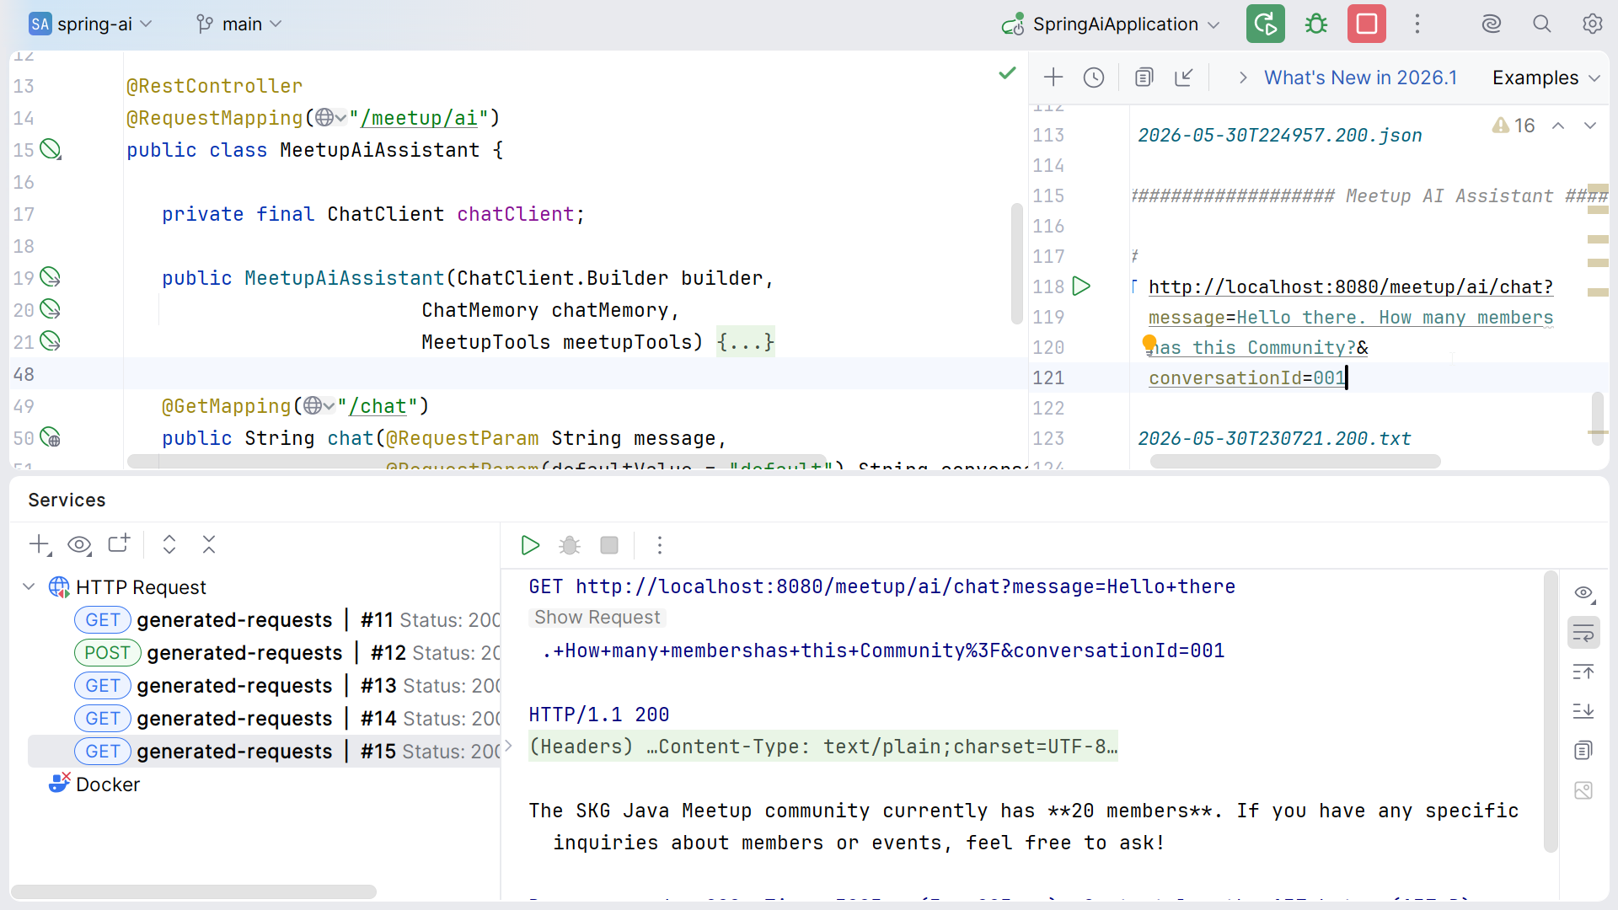1618x910 pixels.
Task: Click the Services panel horizontal scrollbar
Action: (x=194, y=891)
